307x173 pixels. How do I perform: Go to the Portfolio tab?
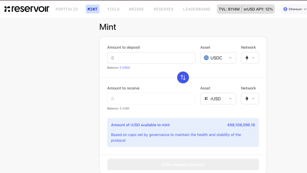[67, 9]
